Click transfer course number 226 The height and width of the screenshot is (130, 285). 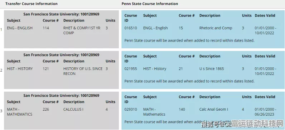click(46, 110)
